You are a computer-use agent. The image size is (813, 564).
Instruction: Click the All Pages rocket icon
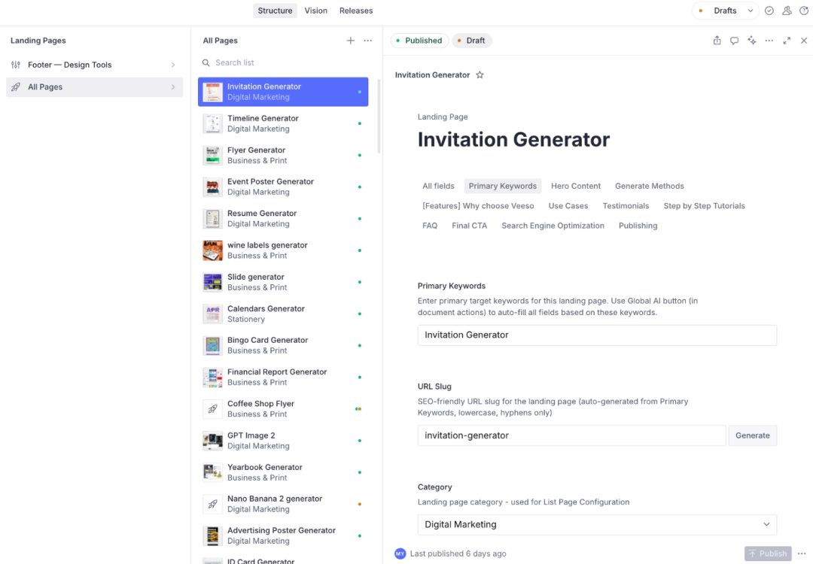click(16, 87)
